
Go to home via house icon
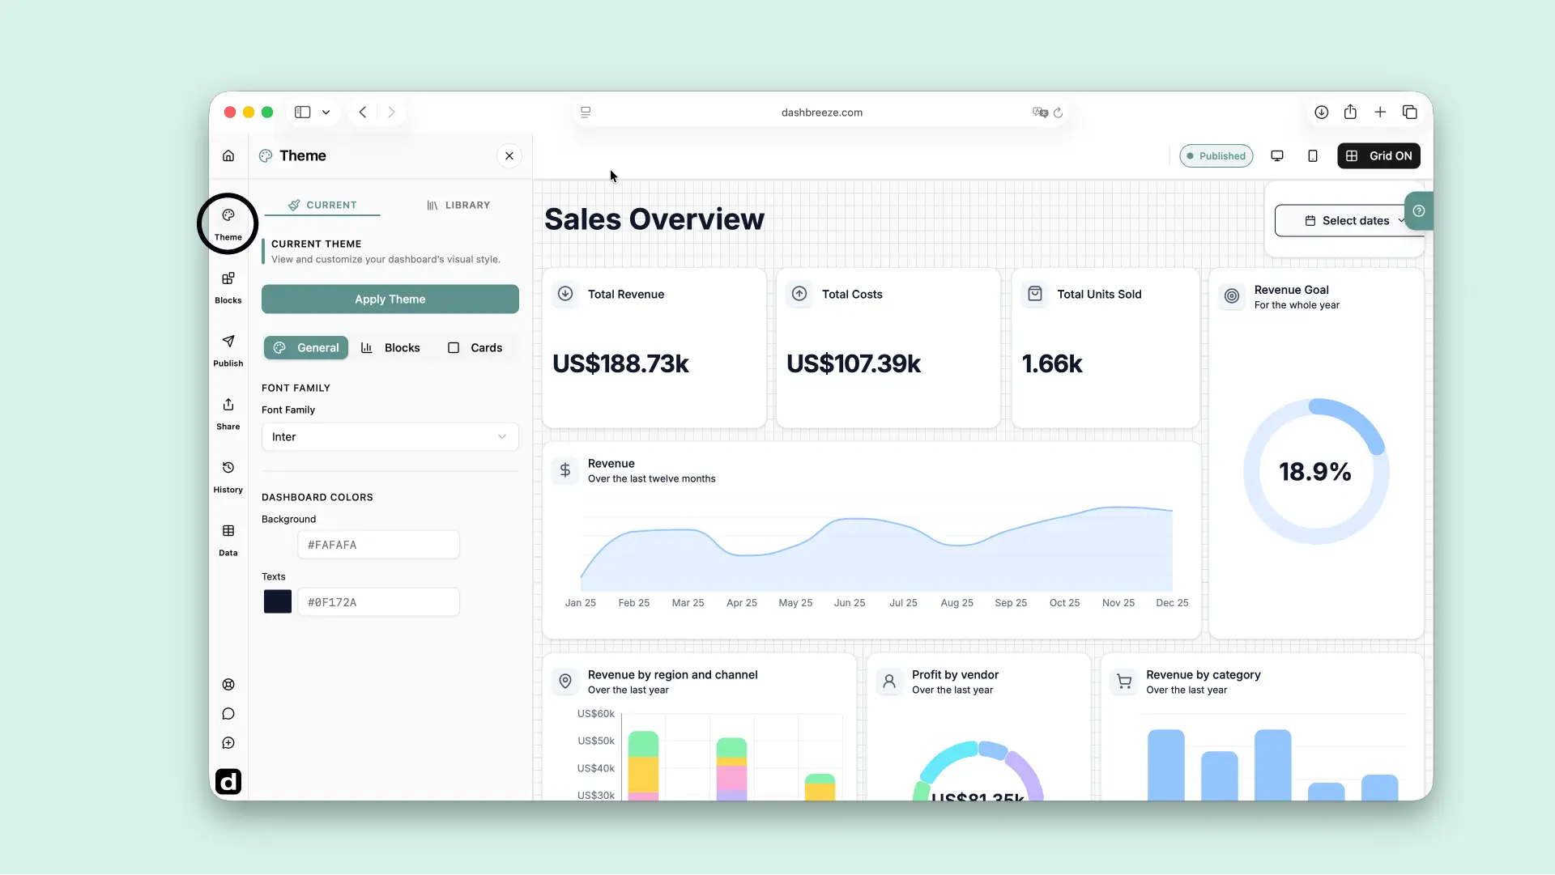pyautogui.click(x=228, y=156)
